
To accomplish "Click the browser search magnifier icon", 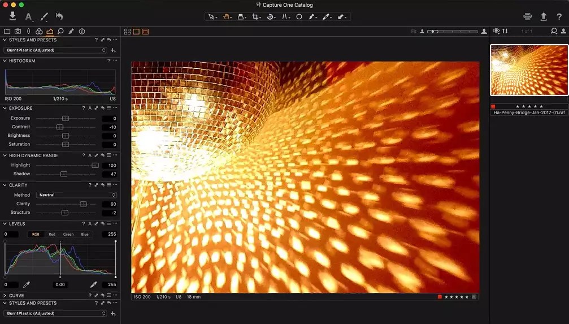I will [x=554, y=31].
